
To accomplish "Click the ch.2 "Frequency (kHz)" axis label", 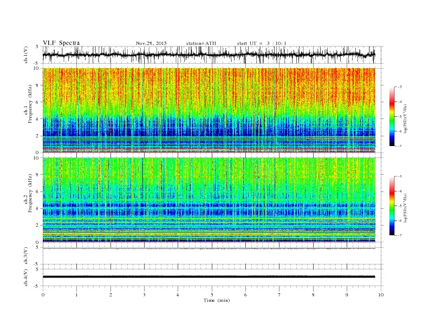I will [30, 193].
